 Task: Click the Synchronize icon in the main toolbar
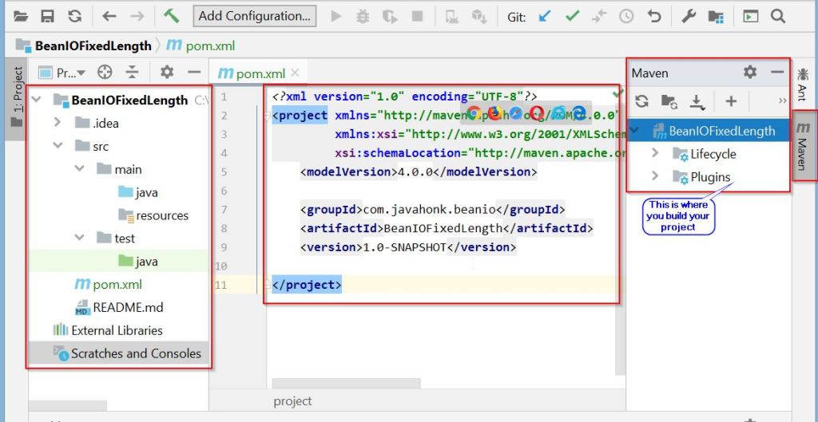point(74,16)
